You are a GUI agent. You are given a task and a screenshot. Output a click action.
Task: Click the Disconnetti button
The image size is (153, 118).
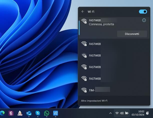tap(132, 34)
